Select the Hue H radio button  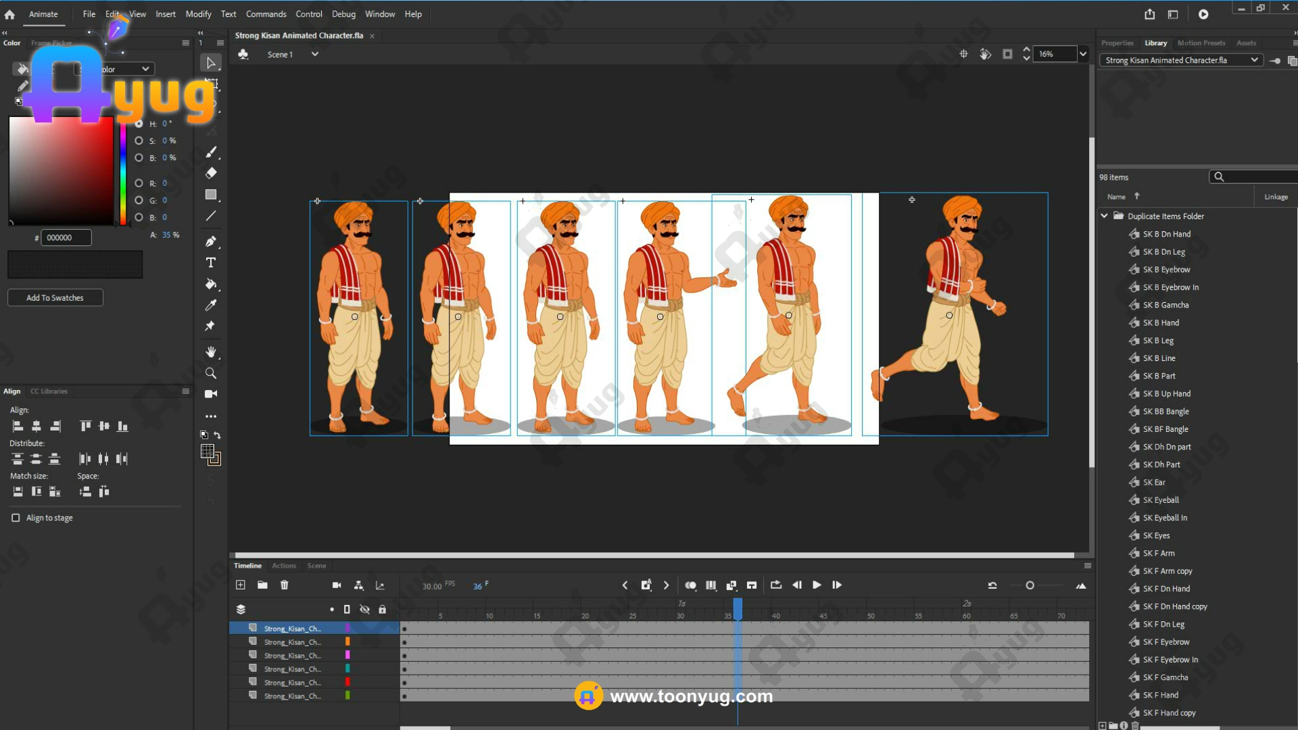point(139,124)
